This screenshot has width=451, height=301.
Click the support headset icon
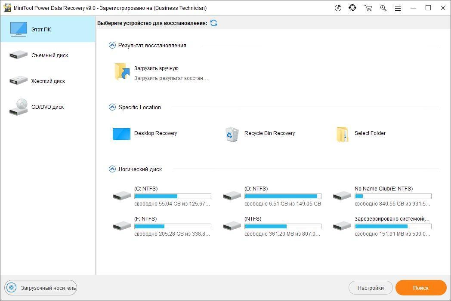pos(352,8)
